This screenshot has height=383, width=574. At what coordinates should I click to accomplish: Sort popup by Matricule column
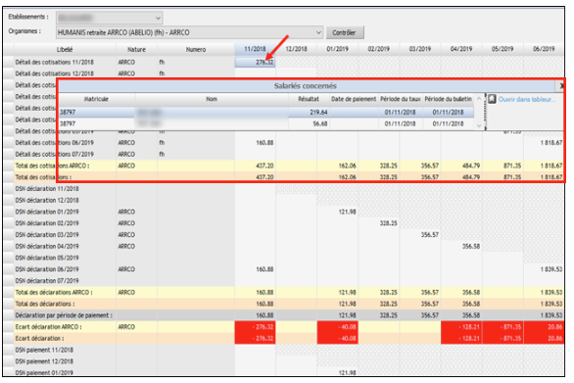(x=97, y=99)
